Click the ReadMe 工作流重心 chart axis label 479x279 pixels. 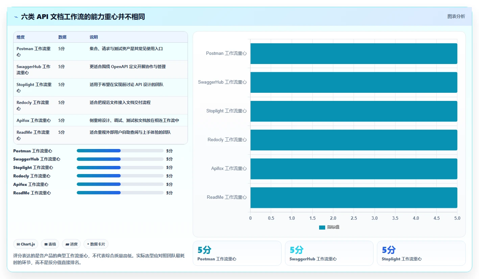227,197
